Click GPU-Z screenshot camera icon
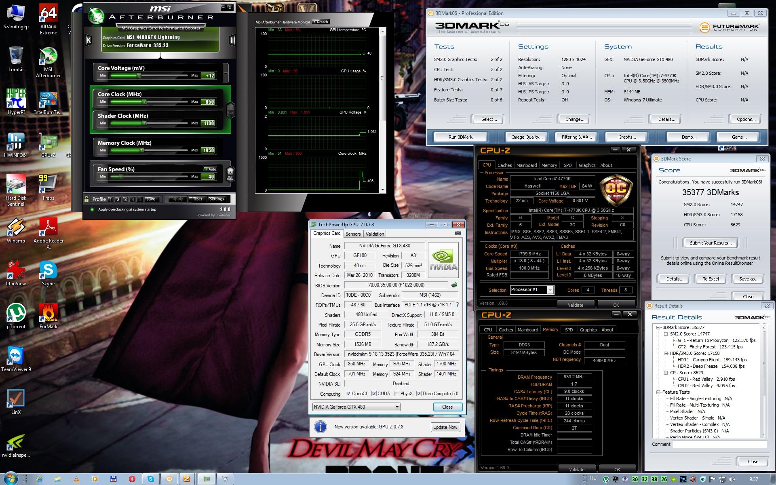 tap(458, 233)
